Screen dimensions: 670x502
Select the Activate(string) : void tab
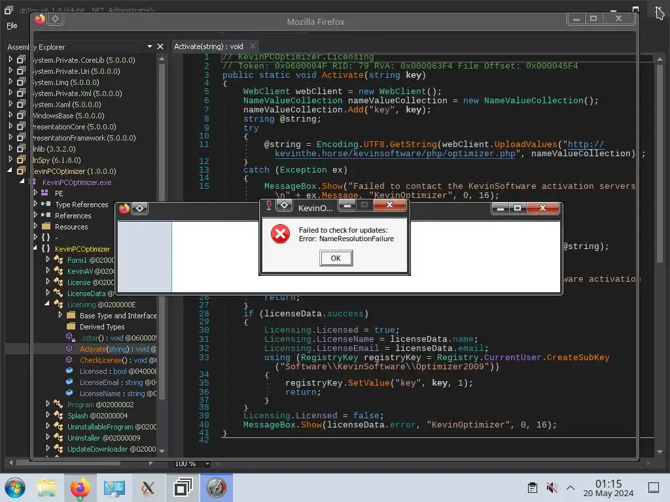tap(209, 46)
